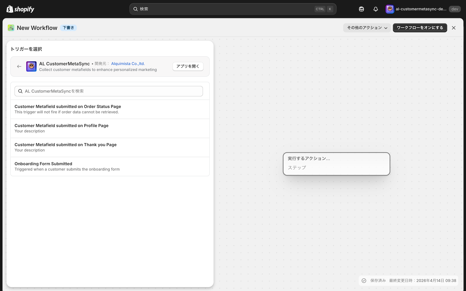Click the 実行するアクション step card
466x291 pixels.
tap(337, 164)
